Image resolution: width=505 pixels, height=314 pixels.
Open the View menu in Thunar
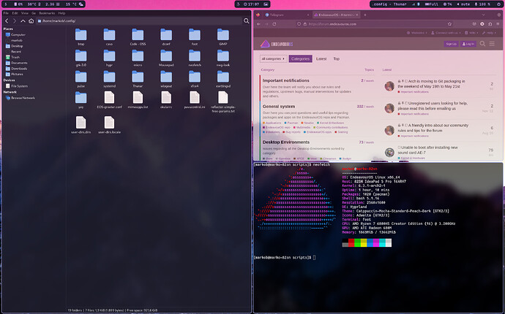click(24, 13)
